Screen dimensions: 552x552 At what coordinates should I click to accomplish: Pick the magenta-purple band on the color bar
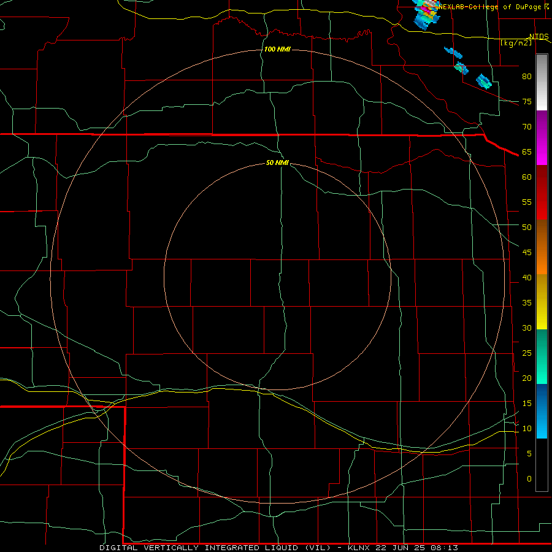pyautogui.click(x=542, y=138)
